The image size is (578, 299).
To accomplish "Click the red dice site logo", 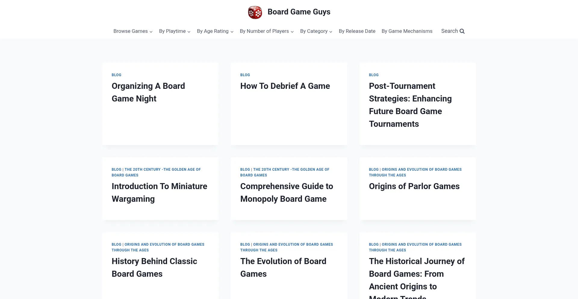I will click(x=255, y=12).
